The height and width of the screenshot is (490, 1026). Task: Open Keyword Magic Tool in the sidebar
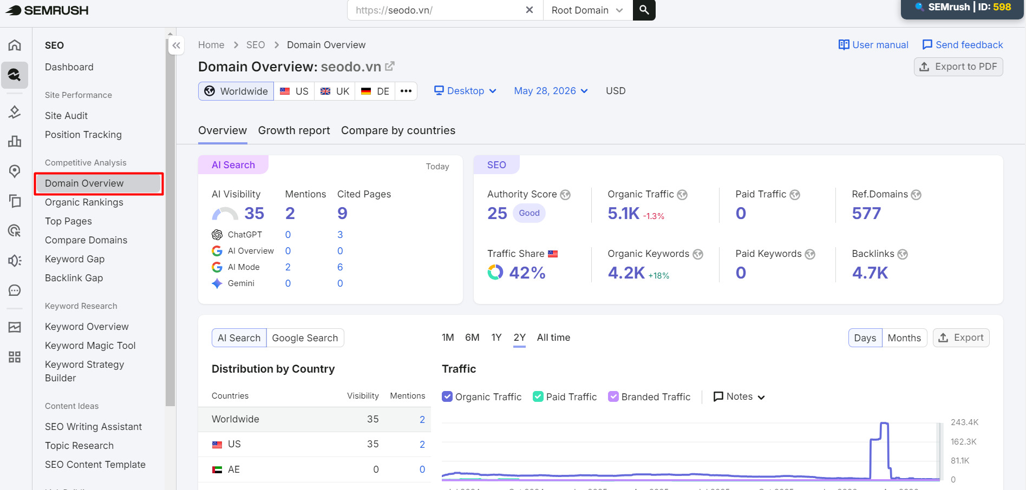click(x=90, y=346)
